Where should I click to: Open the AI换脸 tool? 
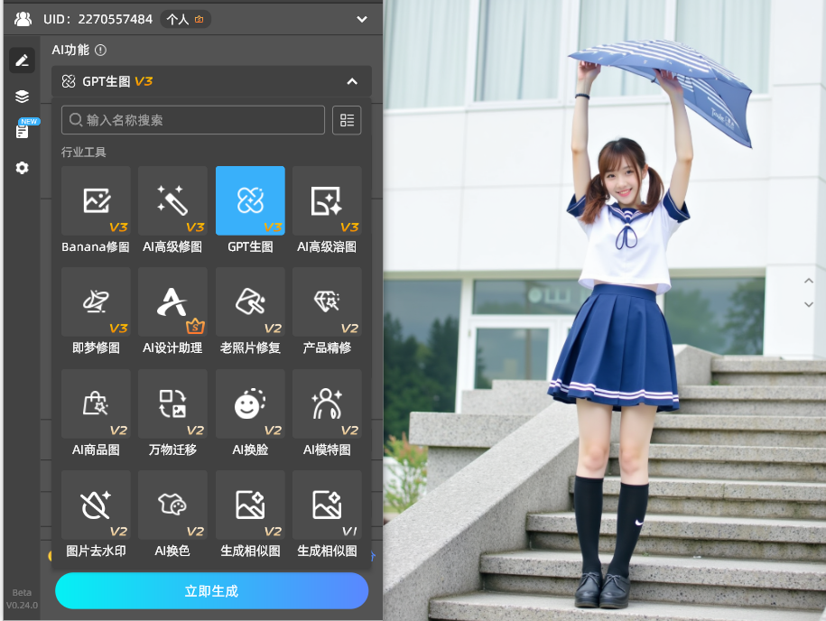(x=250, y=403)
